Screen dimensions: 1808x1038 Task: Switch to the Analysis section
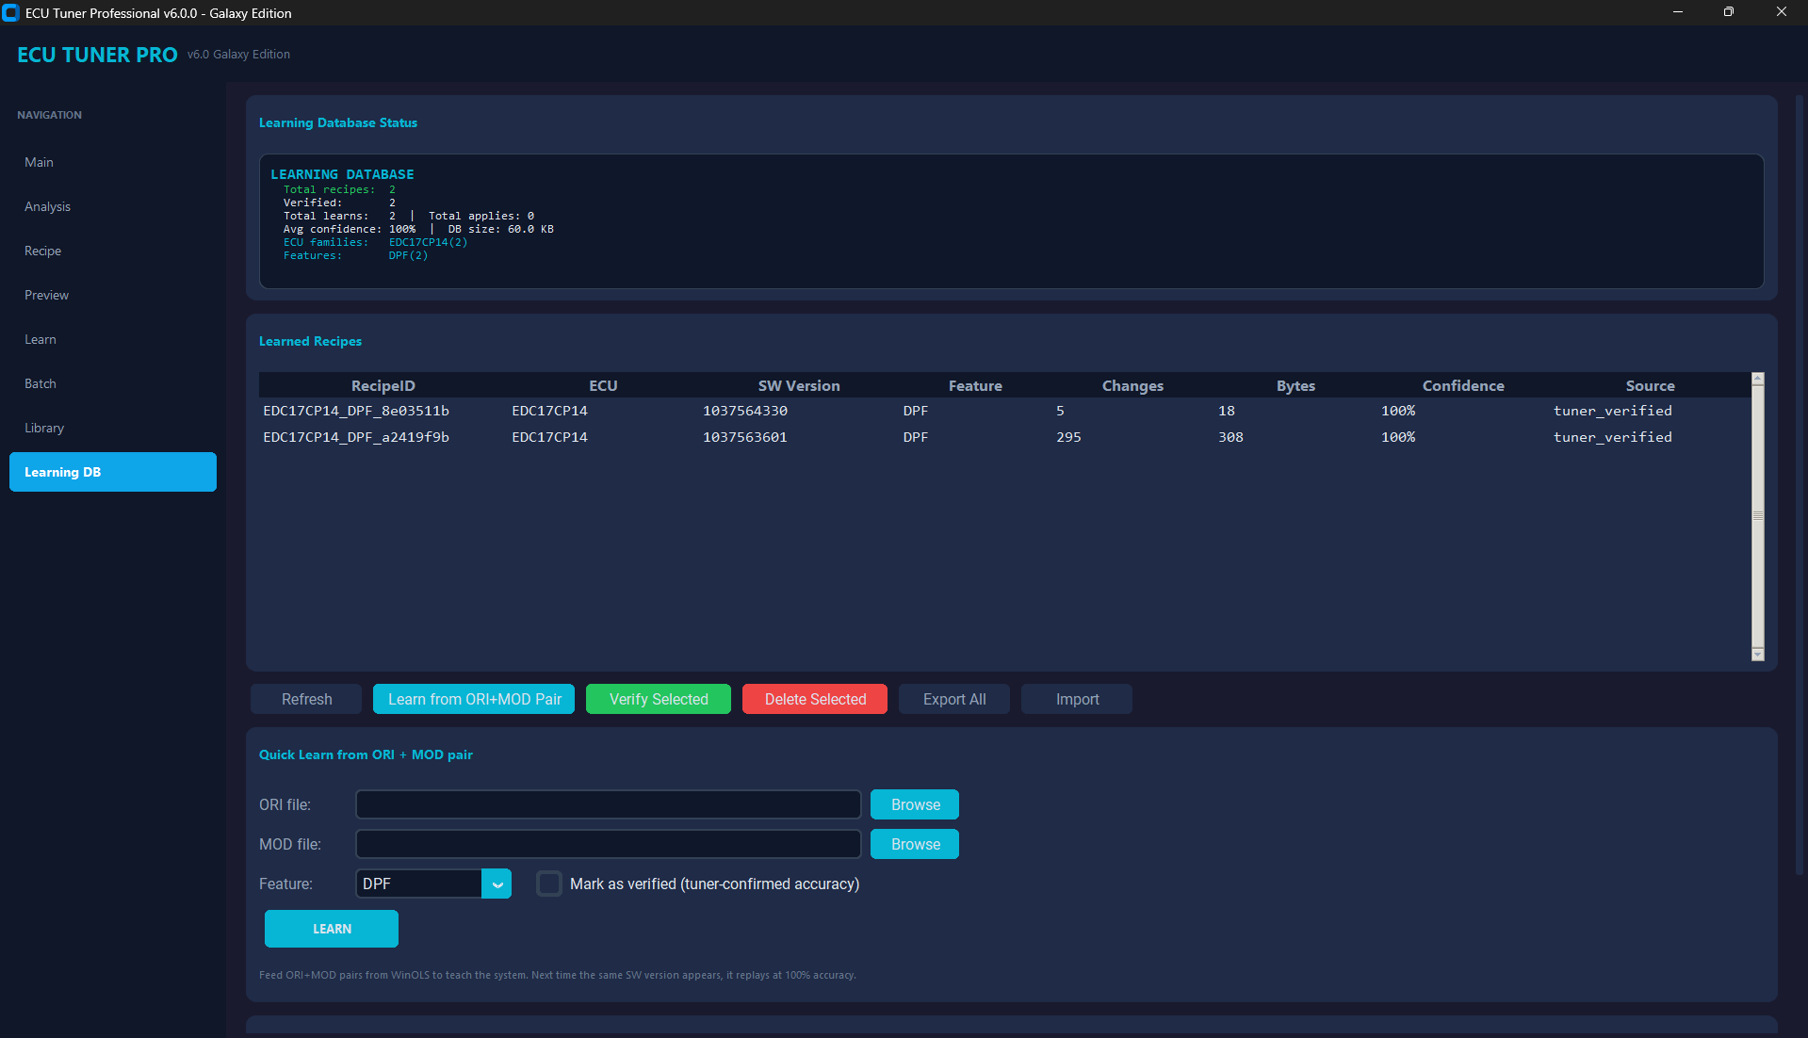47,206
